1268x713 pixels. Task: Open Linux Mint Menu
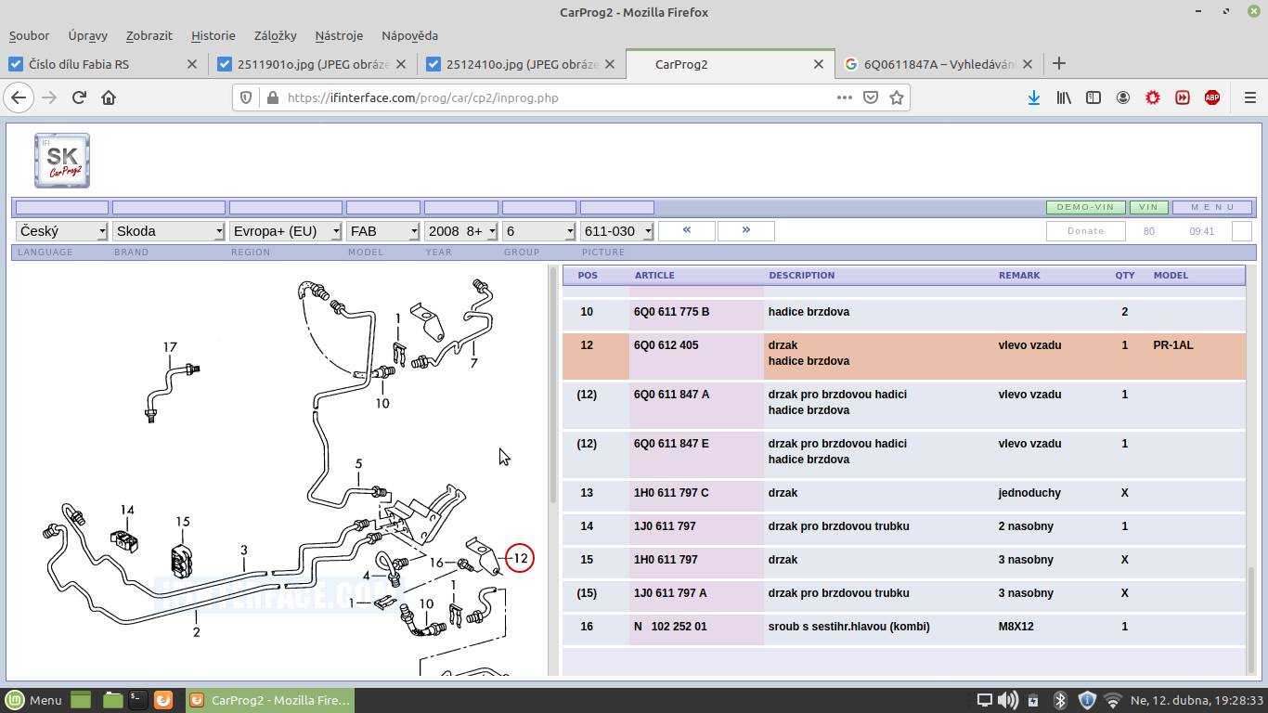33,700
